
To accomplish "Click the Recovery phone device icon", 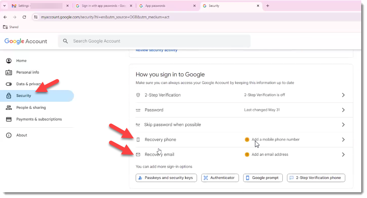I will click(138, 139).
